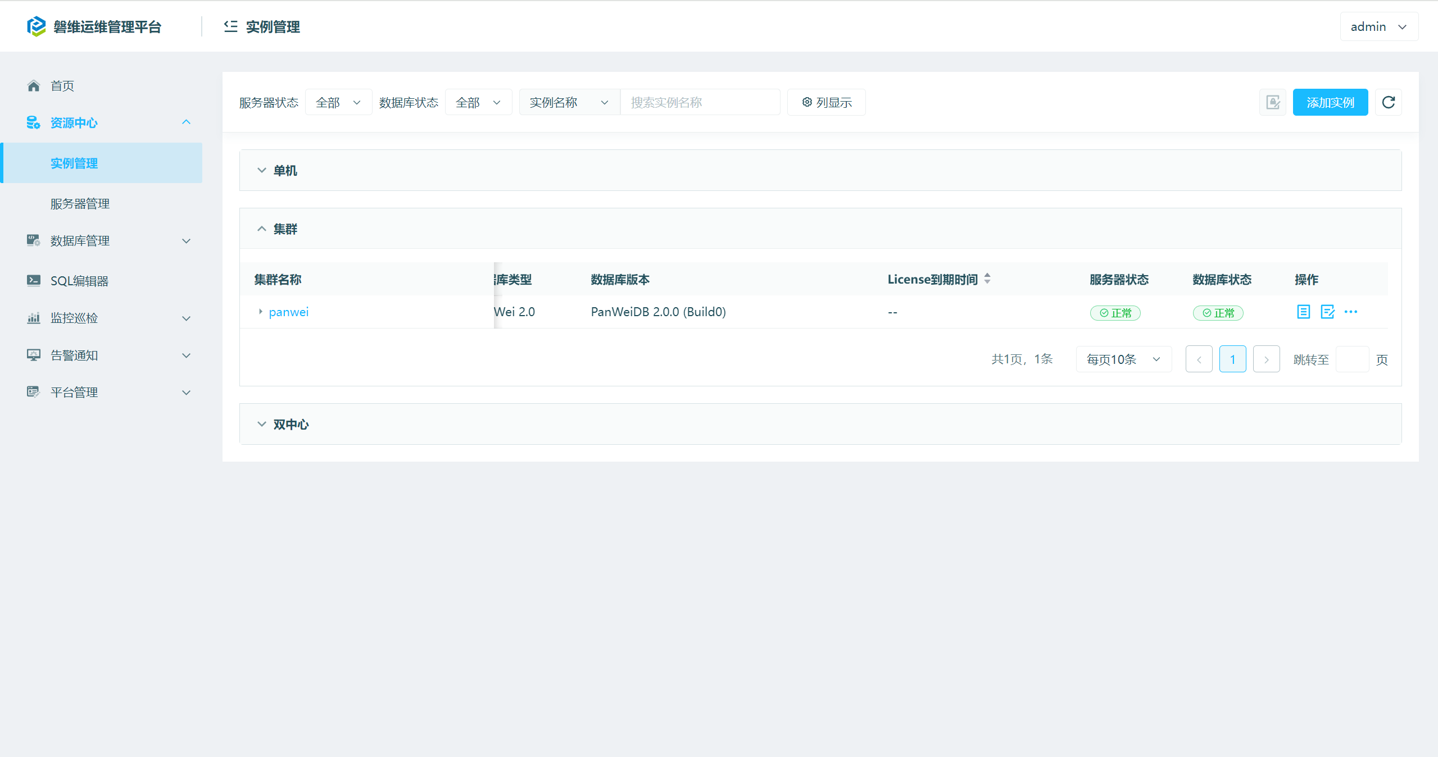This screenshot has width=1438, height=757.
Task: Expand the 双中心 section
Action: pyautogui.click(x=262, y=424)
